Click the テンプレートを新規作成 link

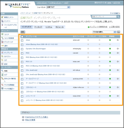coord(98,27)
